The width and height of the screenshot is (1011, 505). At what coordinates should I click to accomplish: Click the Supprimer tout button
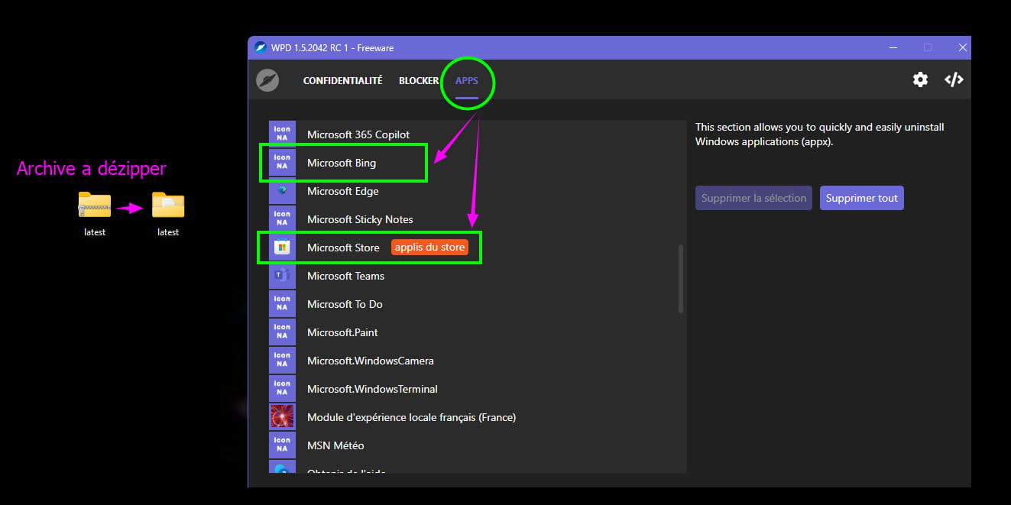pyautogui.click(x=862, y=198)
